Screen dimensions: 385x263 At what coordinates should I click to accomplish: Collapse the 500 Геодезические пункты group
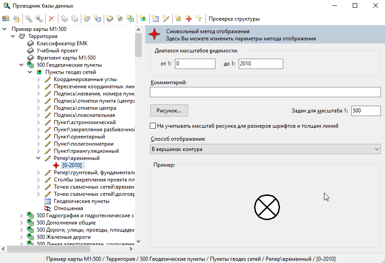[x=22, y=65]
